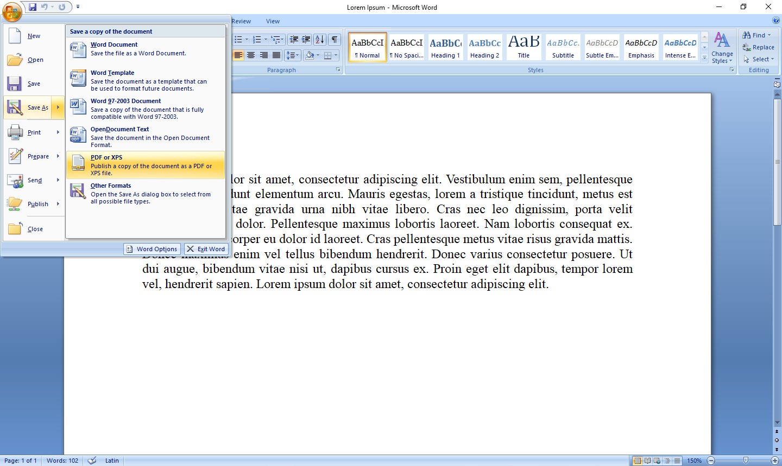Toggle Align Text Left
The height and width of the screenshot is (466, 782).
pyautogui.click(x=238, y=55)
